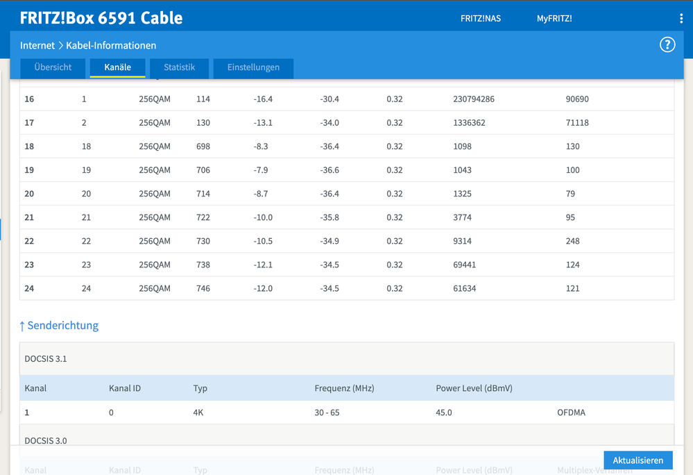Click the 30 - 65 frequency range
Image resolution: width=693 pixels, height=475 pixels.
coord(327,412)
